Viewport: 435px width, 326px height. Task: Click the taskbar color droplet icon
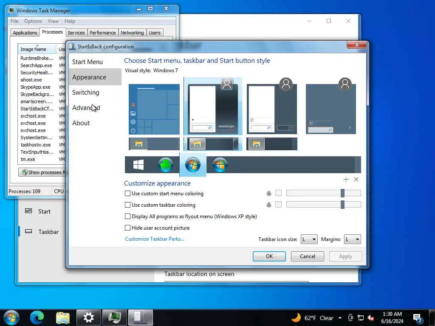pos(268,205)
